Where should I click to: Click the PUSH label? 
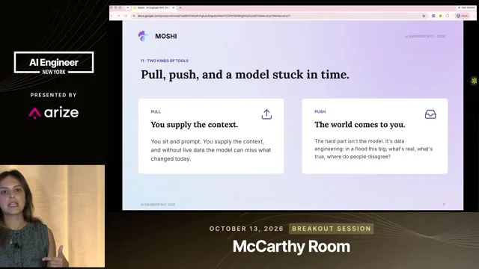320,111
